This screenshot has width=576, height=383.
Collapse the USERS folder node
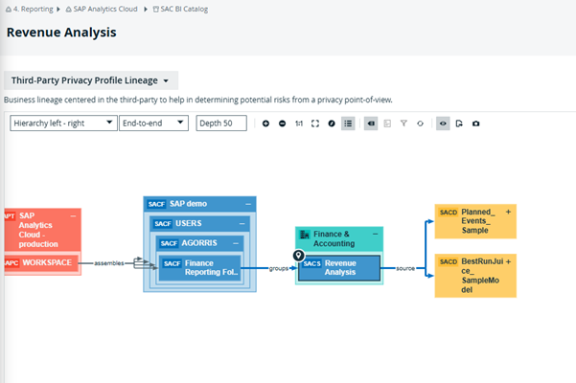click(242, 223)
